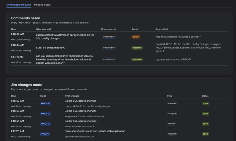Open ARGO-30 ticket link in moved row
Image resolution: width=236 pixels, height=141 pixels.
tap(45, 123)
